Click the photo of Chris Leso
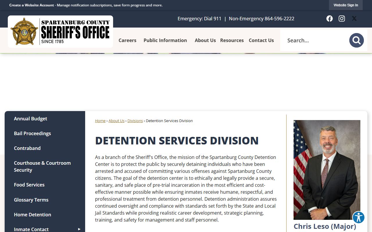Image resolution: width=372 pixels, height=232 pixels. coord(327,170)
